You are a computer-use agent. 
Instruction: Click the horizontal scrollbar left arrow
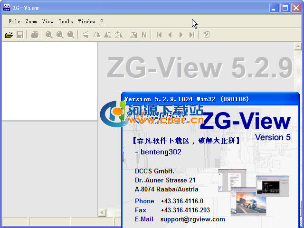click(x=102, y=212)
